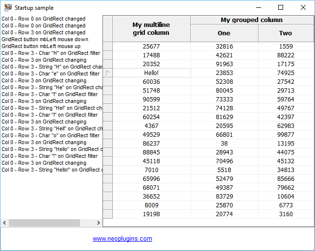The width and height of the screenshot is (315, 251).
Task: Select cell 91963
Action: [x=224, y=64]
